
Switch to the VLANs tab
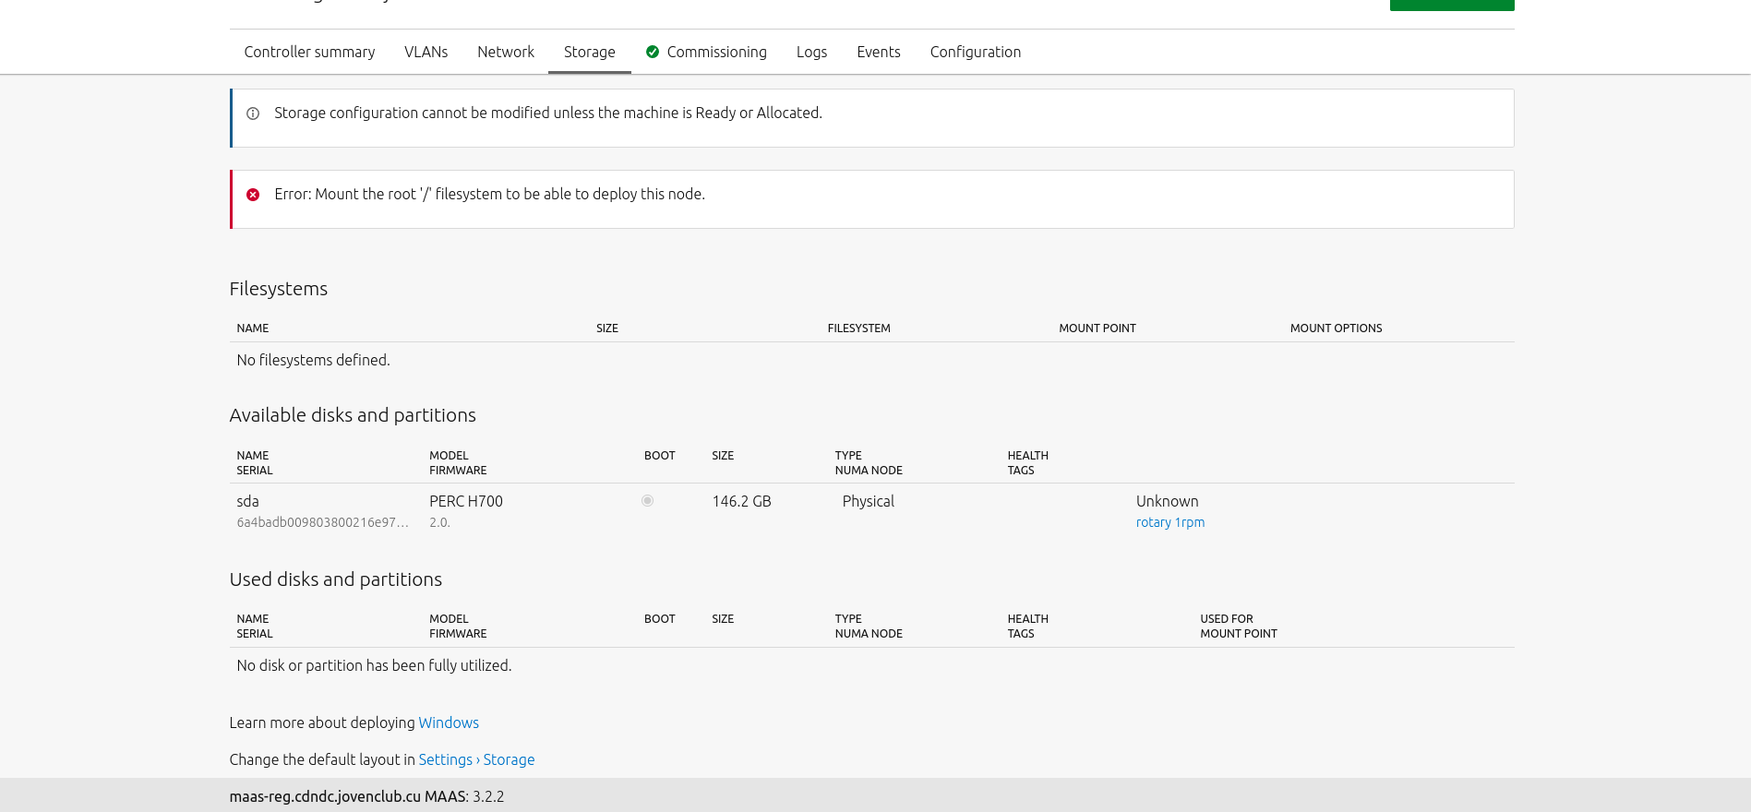(426, 52)
